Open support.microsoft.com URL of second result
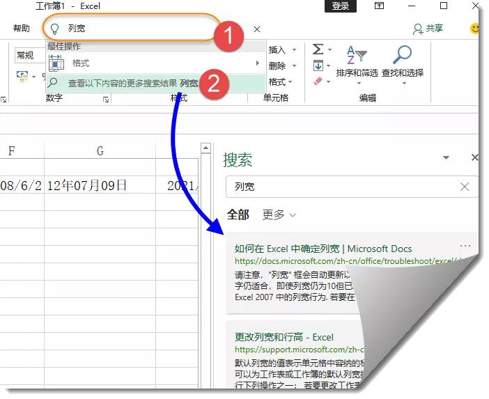The image size is (489, 399). pos(299,350)
